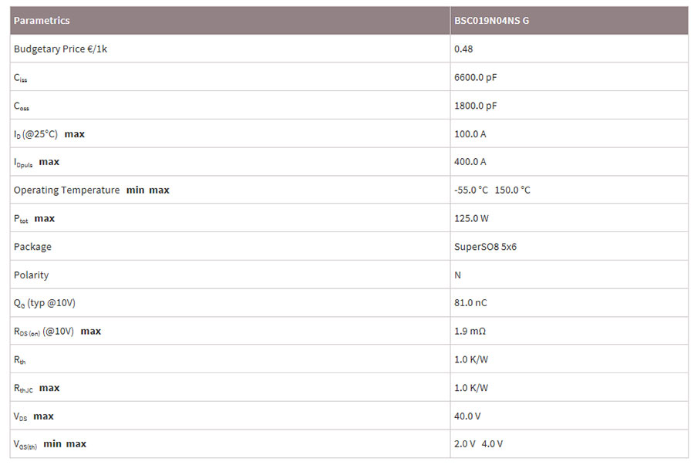Click the 400.0 A pulsed current value
This screenshot has width=694, height=465.
(x=470, y=162)
